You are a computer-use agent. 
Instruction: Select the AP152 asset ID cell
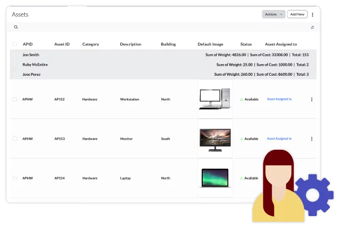(x=60, y=99)
